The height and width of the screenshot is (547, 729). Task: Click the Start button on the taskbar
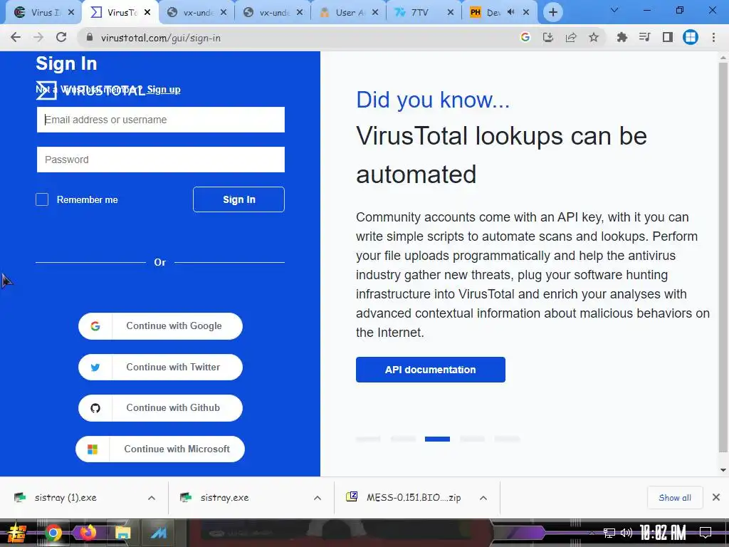point(17,533)
